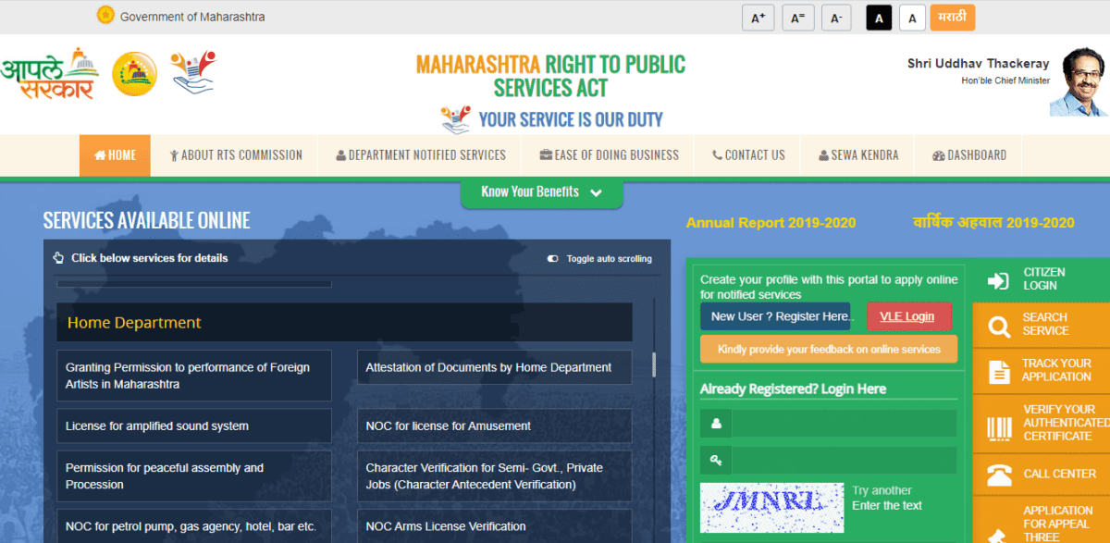Open the Department Notified Services menu

coord(420,154)
